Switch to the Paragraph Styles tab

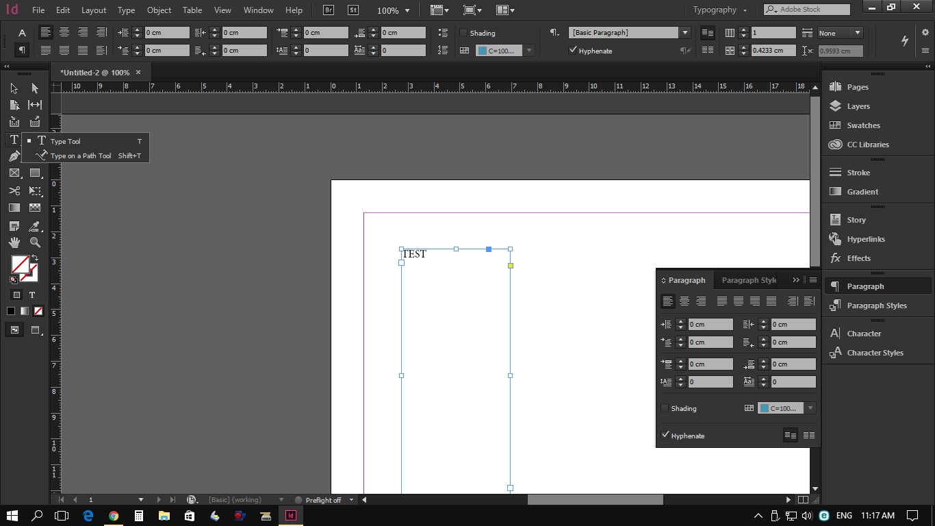pos(748,280)
